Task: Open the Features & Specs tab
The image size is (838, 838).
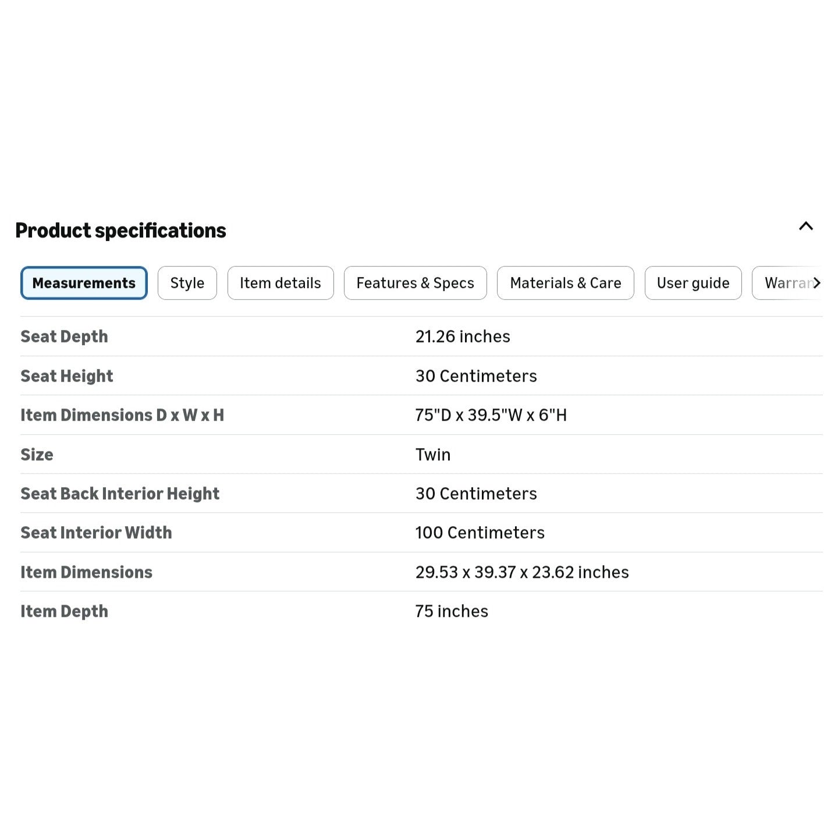Action: click(x=416, y=283)
